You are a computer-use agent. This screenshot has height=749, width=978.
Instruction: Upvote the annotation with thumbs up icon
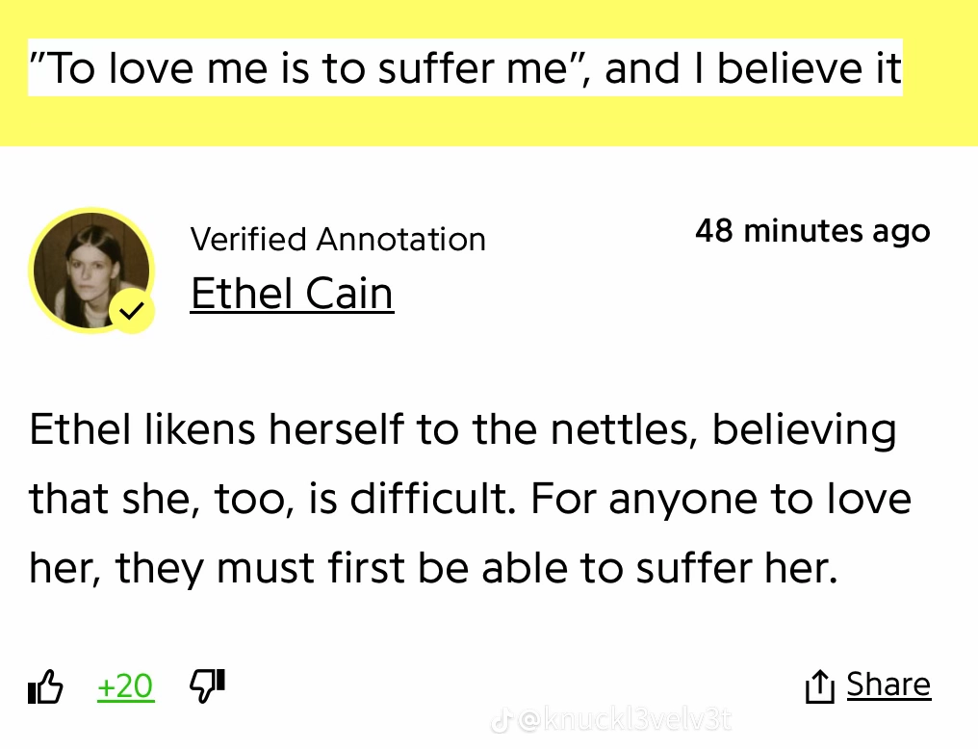click(45, 686)
